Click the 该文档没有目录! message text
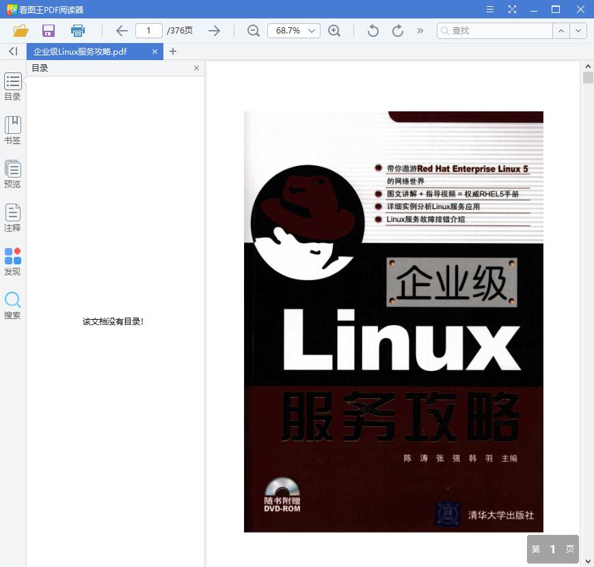 click(x=113, y=322)
